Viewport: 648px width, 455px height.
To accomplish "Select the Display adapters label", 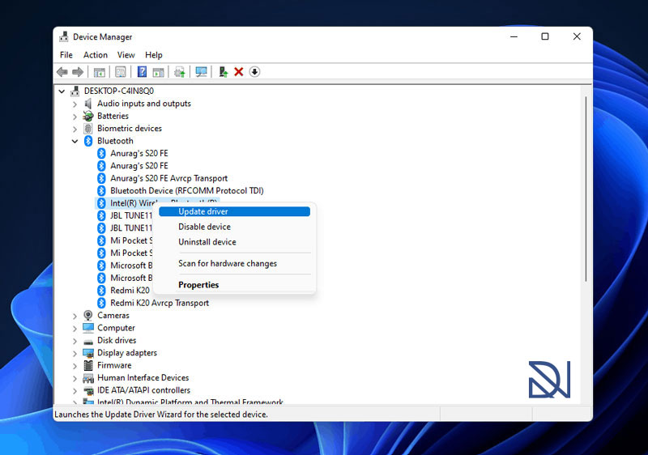I will 127,353.
